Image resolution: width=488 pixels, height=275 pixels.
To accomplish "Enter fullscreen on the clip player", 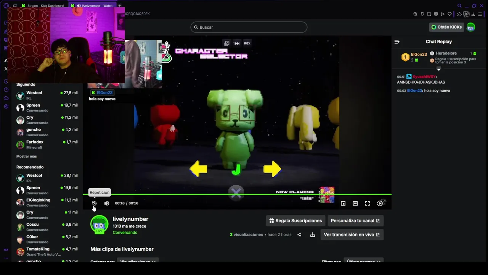I will click(x=367, y=204).
